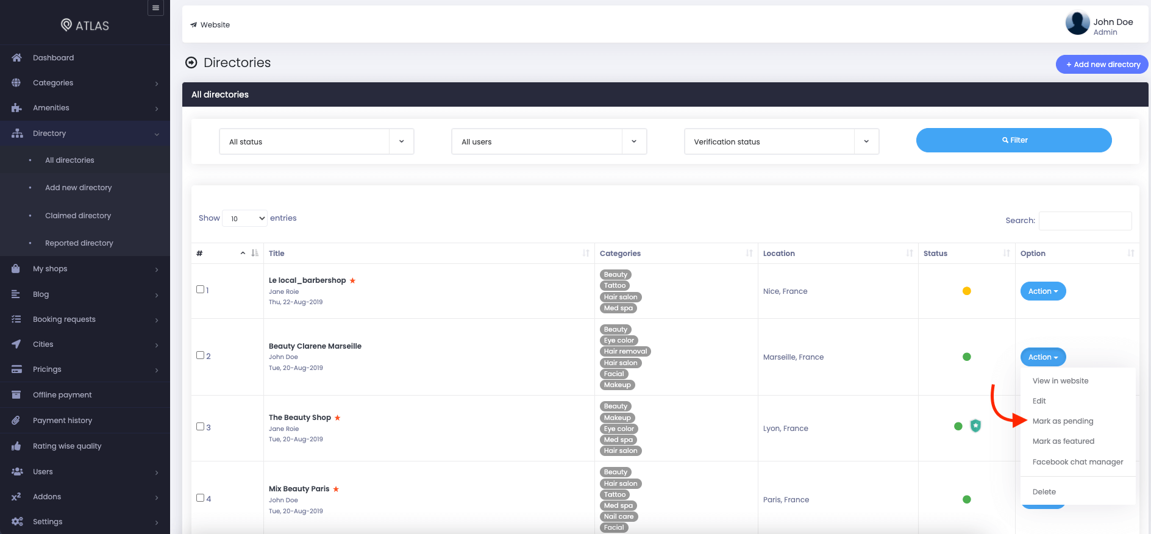Click the Blog lines icon
The width and height of the screenshot is (1151, 534).
pos(16,294)
